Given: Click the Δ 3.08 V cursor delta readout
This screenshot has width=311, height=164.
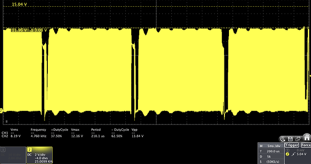Looking at the screenshot, I should tap(39, 30).
